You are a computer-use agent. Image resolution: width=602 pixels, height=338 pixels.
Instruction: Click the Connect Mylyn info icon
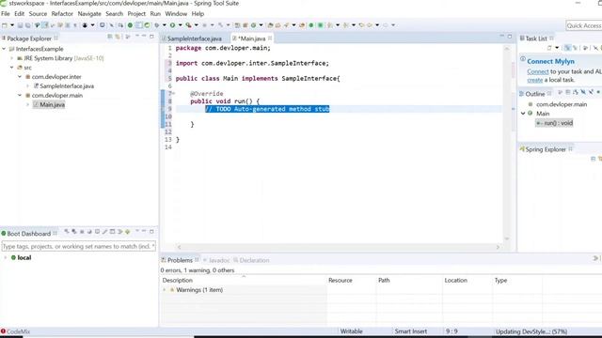pos(523,58)
